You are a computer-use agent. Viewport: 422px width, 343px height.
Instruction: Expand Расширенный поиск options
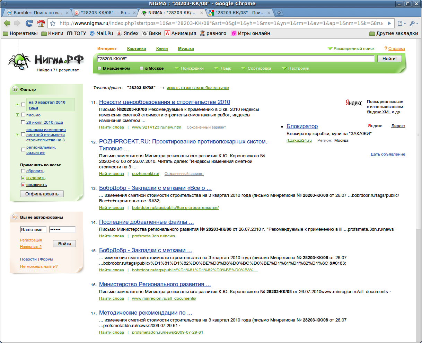point(351,49)
